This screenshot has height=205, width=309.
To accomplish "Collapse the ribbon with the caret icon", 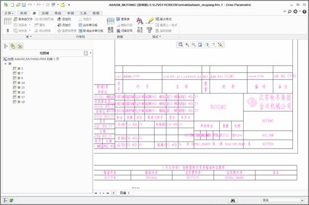I will click(284, 12).
